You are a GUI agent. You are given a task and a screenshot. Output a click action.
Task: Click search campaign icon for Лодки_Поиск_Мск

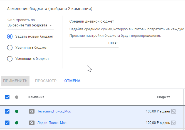[32, 122]
